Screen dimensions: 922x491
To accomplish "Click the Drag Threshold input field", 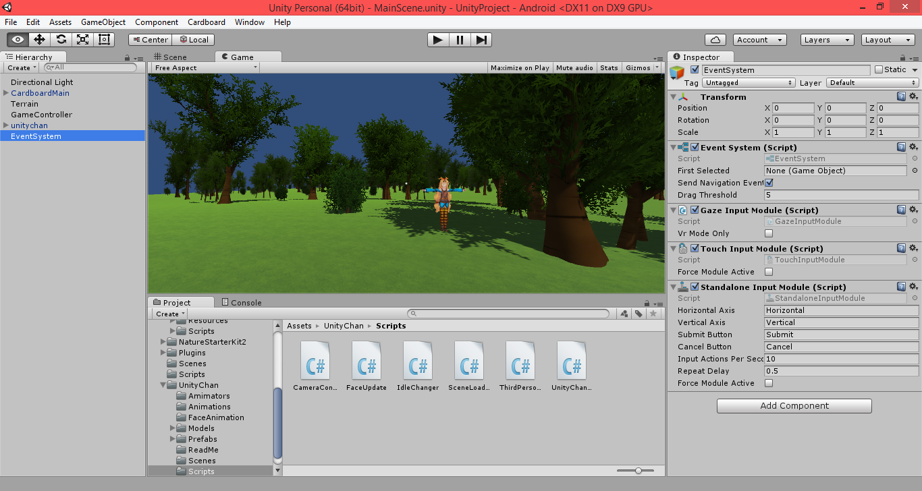I will click(842, 195).
